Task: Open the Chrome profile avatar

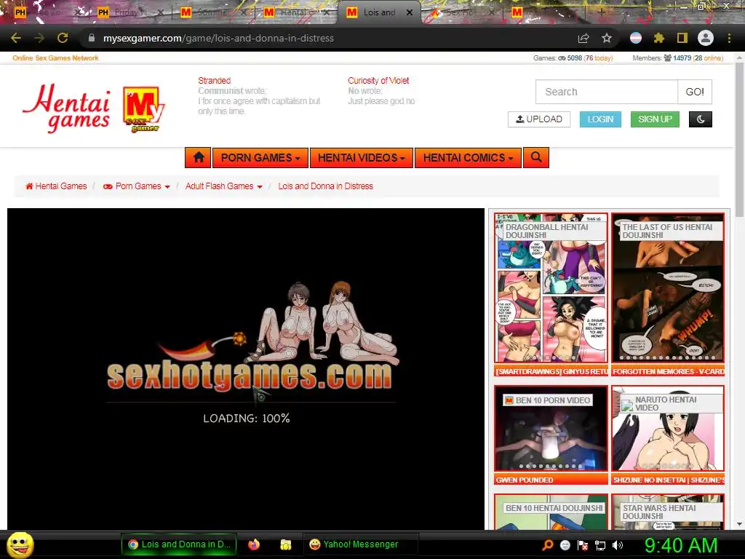Action: 706,38
